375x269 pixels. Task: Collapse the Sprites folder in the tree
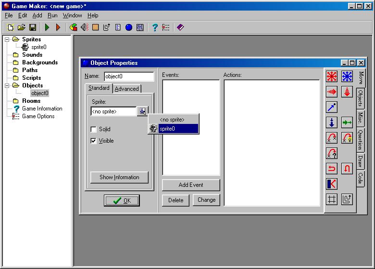pos(7,39)
